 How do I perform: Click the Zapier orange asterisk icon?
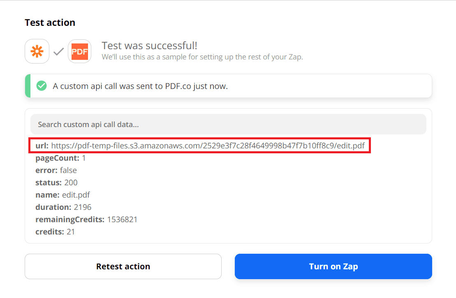point(37,51)
